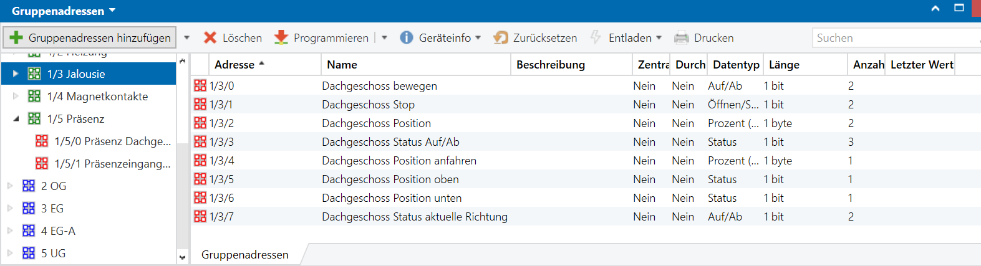Click the Entladen lightning icon
981x266 pixels.
point(596,37)
